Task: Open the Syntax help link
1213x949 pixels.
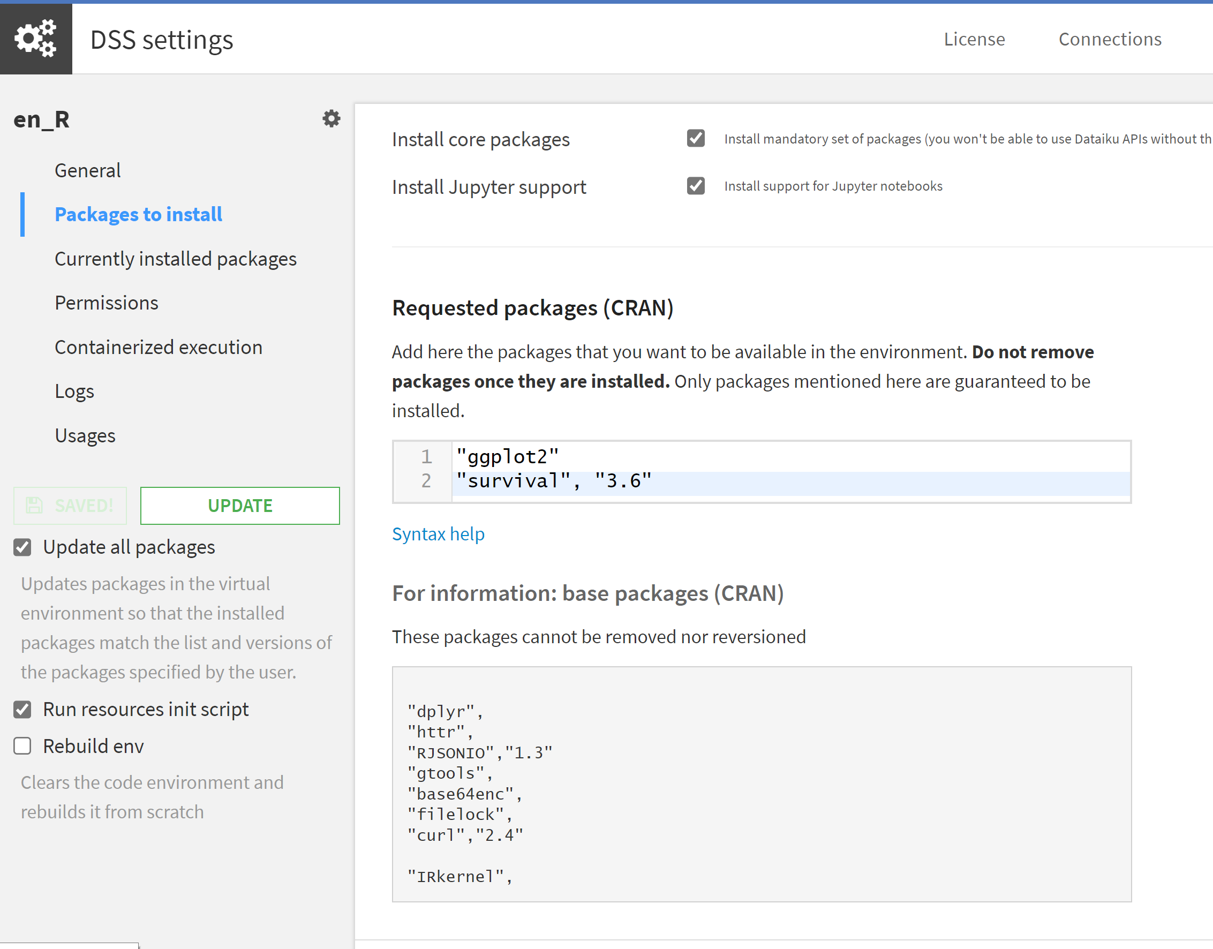Action: click(438, 534)
